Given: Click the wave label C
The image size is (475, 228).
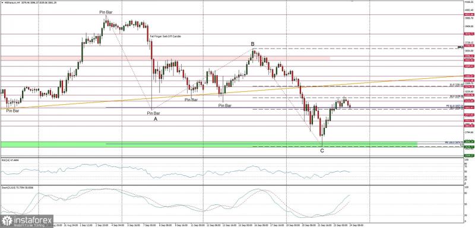Looking at the screenshot, I should pyautogui.click(x=322, y=150).
